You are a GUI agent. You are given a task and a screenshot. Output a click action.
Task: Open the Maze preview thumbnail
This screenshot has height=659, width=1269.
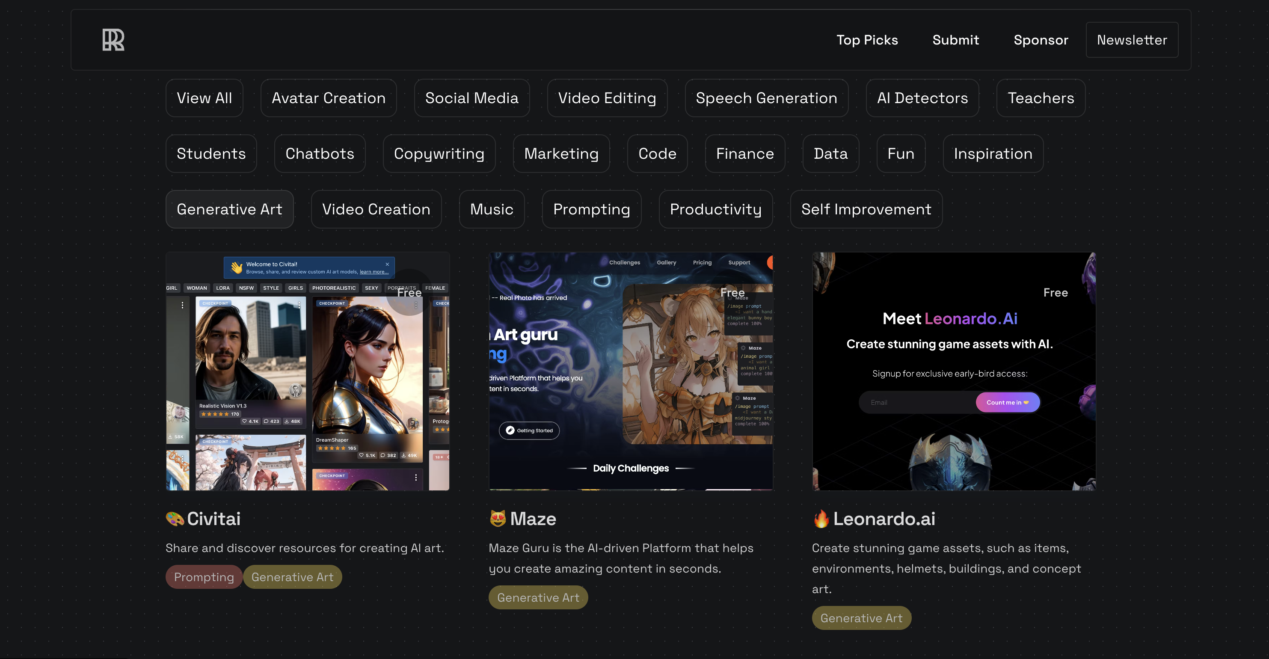[631, 371]
